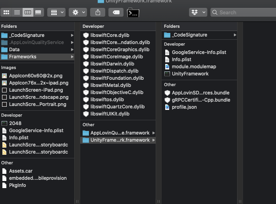Open the group-by arrangement dropdown

(x=56, y=12)
